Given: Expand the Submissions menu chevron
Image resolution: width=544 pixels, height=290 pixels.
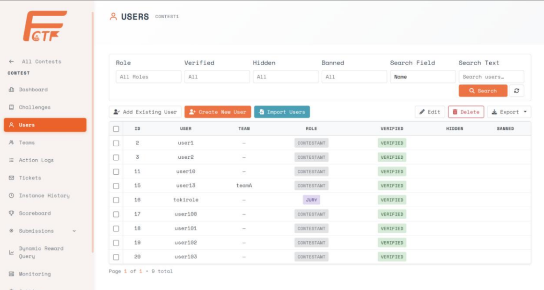Looking at the screenshot, I should tap(74, 231).
